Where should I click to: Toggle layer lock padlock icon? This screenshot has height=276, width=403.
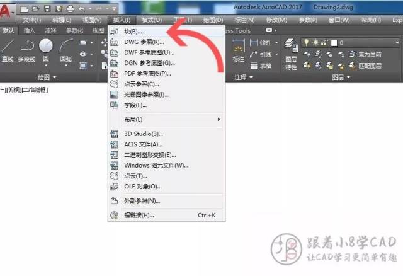tap(324, 43)
